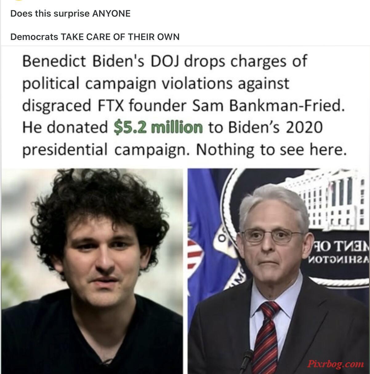
Task: Open the photo of the man wearing glasses
Action: click(x=279, y=271)
